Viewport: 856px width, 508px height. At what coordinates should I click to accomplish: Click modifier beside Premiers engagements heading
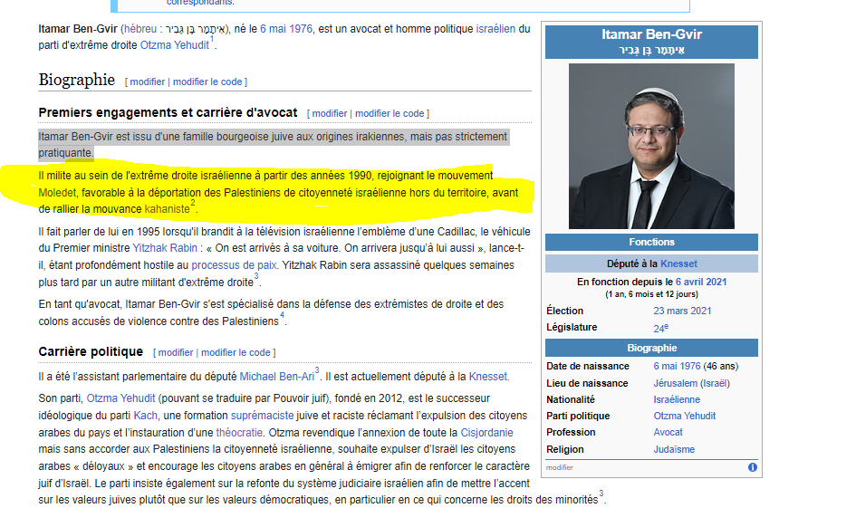pyautogui.click(x=329, y=113)
